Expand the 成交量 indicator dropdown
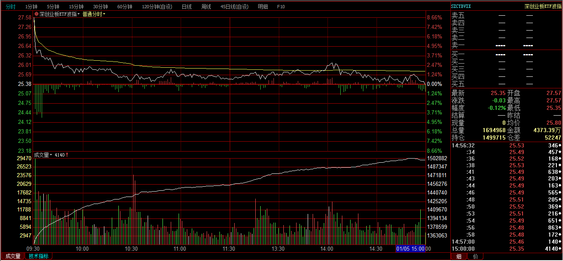 (51, 155)
